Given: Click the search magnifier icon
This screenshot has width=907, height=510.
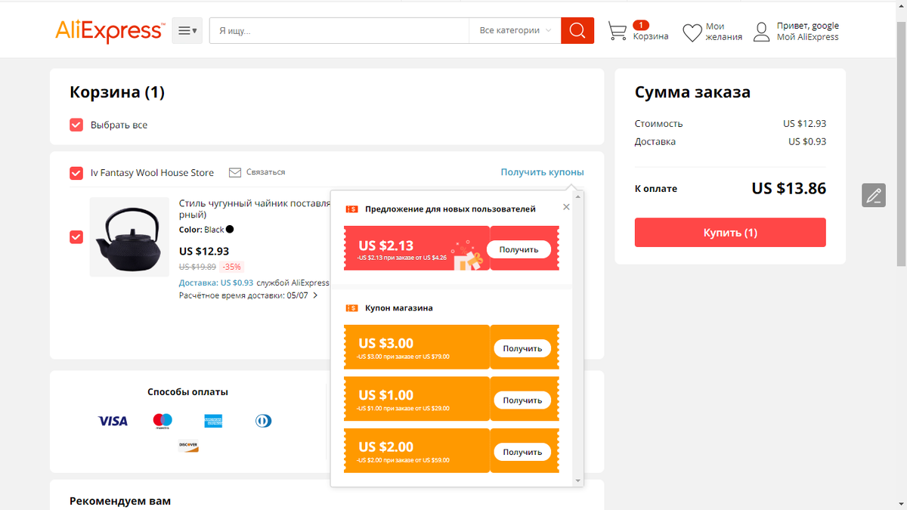Looking at the screenshot, I should pyautogui.click(x=577, y=30).
